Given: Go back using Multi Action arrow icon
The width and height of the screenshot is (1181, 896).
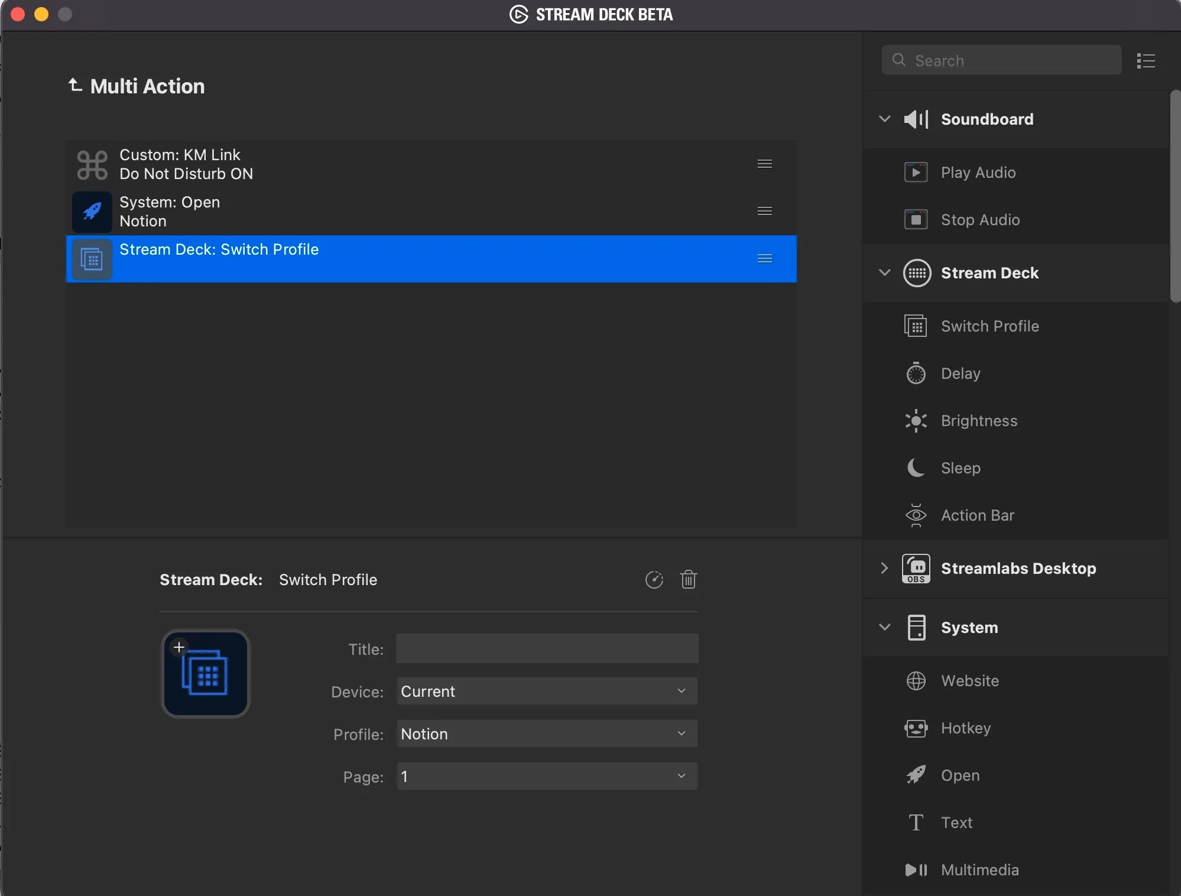Looking at the screenshot, I should (74, 85).
